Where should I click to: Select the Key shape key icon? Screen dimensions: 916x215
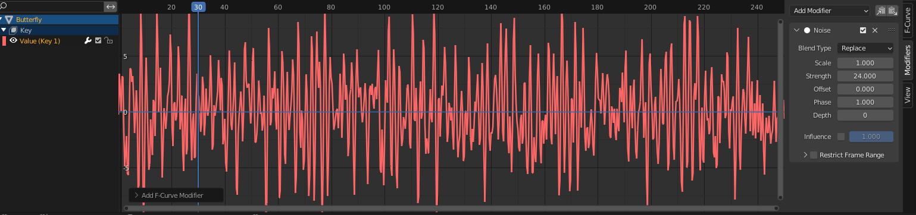coord(14,30)
